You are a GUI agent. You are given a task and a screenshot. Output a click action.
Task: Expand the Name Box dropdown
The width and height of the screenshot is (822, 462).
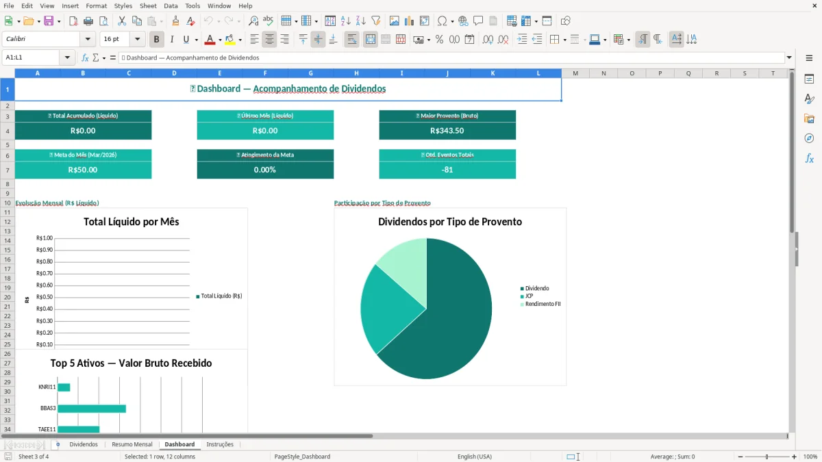[67, 57]
